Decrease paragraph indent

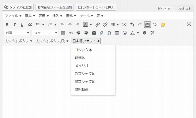(78, 33)
